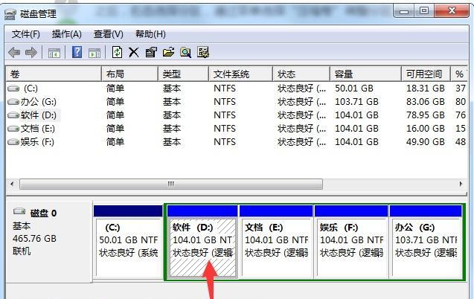Screen dimensions: 474x299
Task: Click the 103.71 GB capacity cell
Action: tap(356, 102)
